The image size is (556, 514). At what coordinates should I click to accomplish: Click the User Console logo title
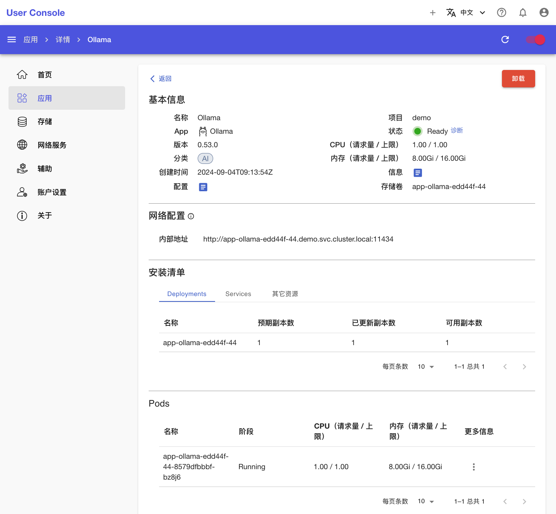(36, 13)
